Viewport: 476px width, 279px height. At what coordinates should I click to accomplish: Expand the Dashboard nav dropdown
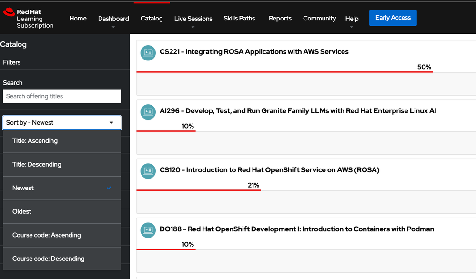coord(113,19)
